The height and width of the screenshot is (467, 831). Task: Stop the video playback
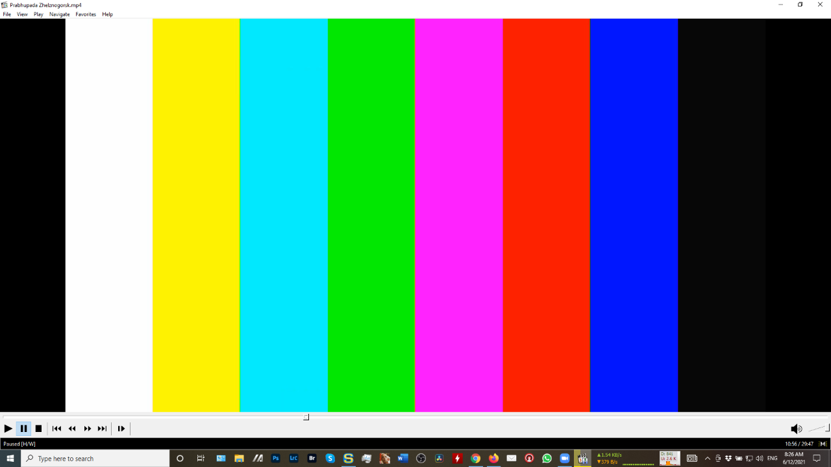click(38, 428)
